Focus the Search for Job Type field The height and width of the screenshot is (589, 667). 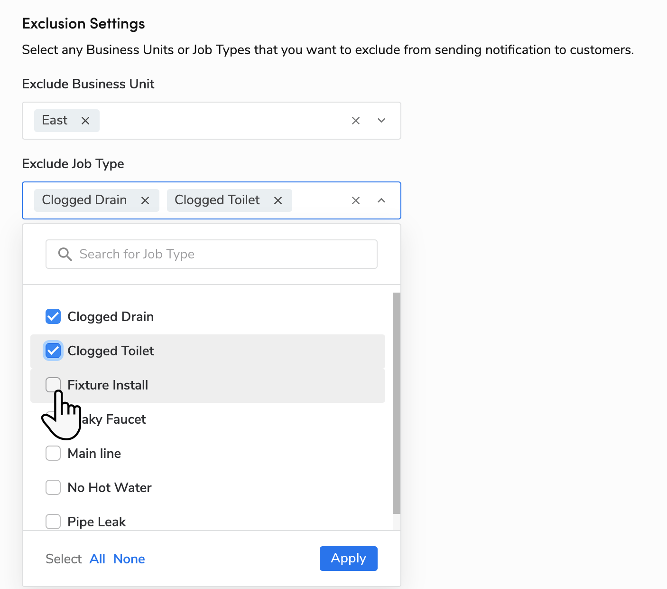tap(223, 255)
